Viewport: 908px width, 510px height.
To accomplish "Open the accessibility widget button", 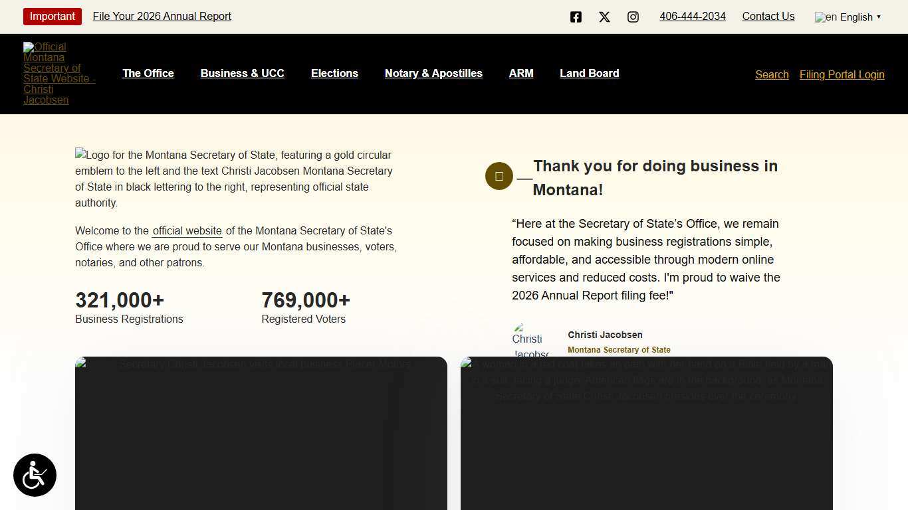I will [x=35, y=475].
